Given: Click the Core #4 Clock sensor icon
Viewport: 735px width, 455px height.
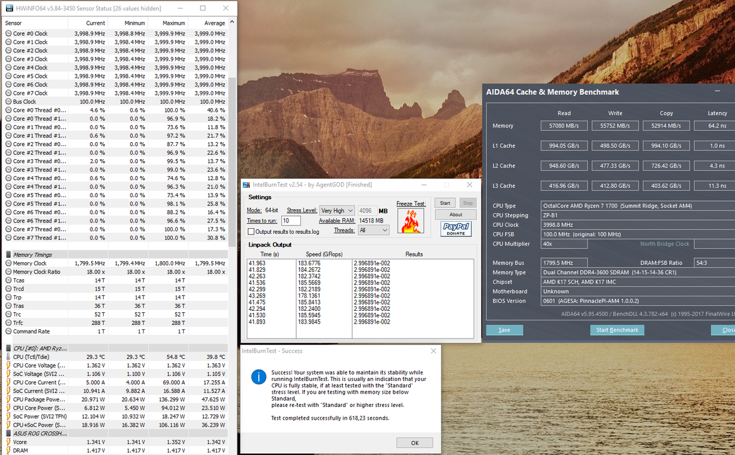Looking at the screenshot, I should point(8,68).
